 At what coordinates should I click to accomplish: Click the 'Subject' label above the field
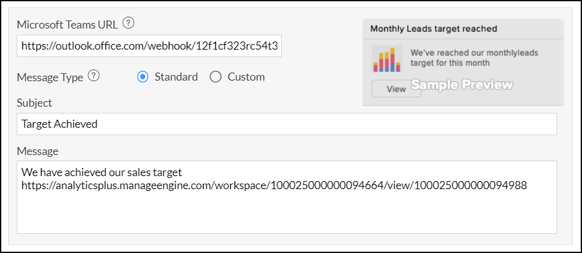(34, 103)
